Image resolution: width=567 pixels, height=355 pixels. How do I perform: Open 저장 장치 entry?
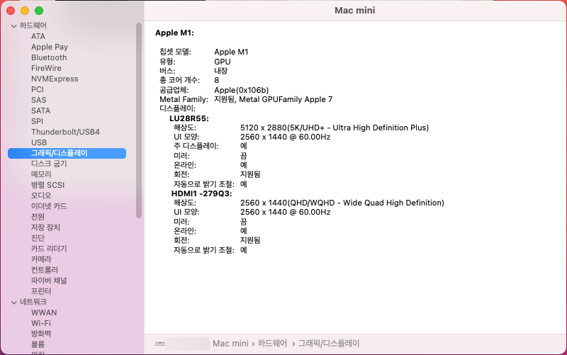click(45, 227)
